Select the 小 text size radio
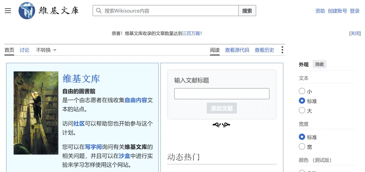365x172 pixels. click(x=302, y=91)
